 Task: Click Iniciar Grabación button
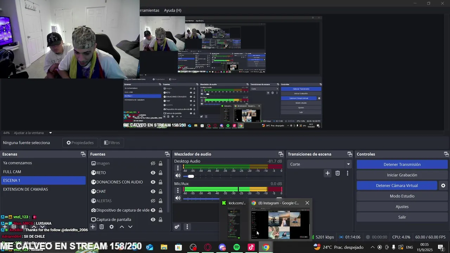(x=402, y=175)
